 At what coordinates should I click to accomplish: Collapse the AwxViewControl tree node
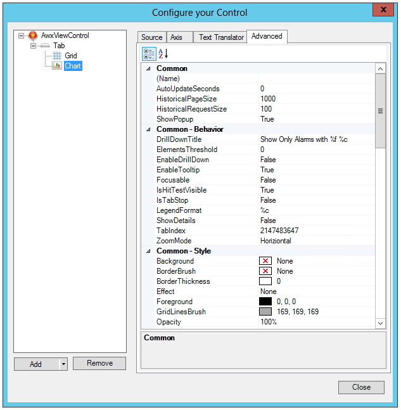pos(22,35)
